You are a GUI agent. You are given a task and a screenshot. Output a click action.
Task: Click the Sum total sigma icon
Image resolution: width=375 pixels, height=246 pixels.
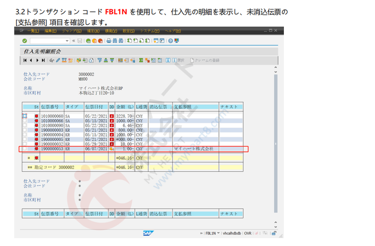click(141, 60)
